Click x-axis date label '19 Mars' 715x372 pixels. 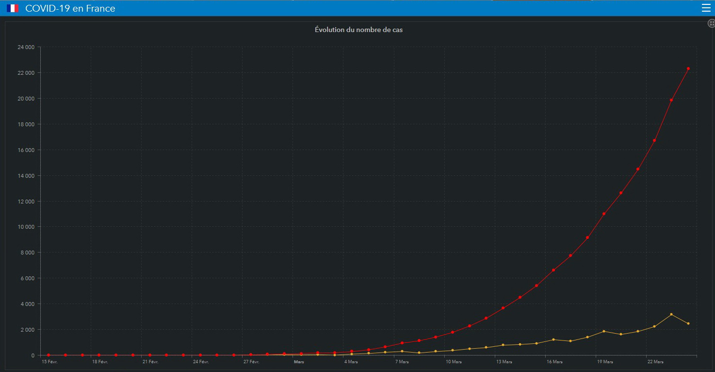pos(605,362)
